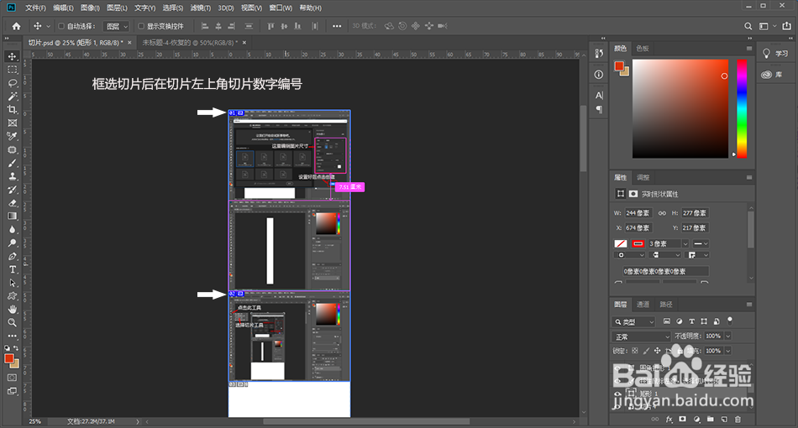Select the Gradient tool

(x=13, y=216)
